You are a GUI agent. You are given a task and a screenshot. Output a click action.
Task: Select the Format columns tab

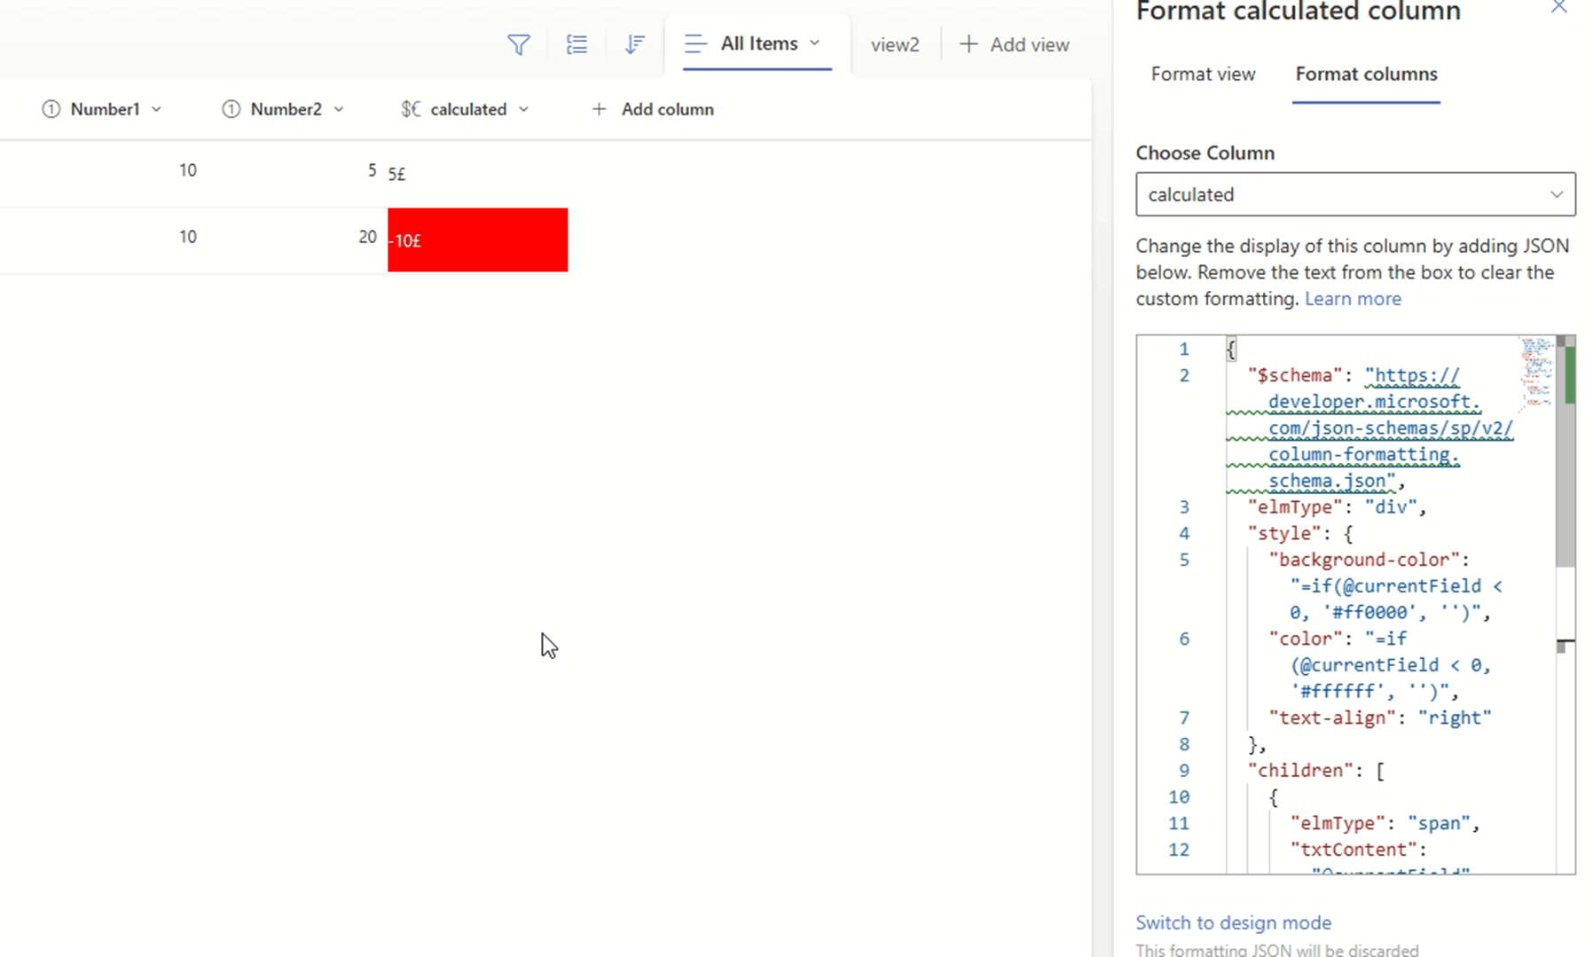(x=1366, y=74)
